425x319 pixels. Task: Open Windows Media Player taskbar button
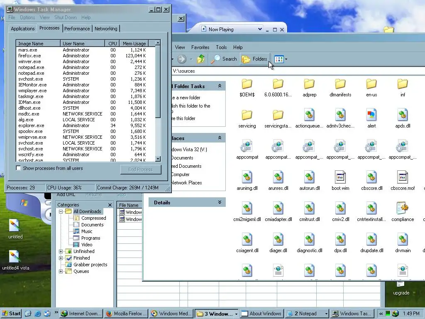point(171,314)
